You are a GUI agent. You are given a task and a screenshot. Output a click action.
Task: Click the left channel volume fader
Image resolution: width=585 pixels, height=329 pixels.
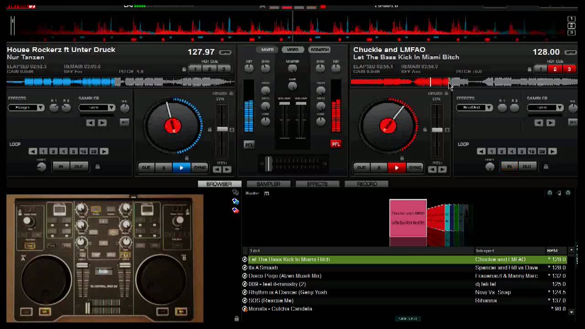pyautogui.click(x=284, y=104)
